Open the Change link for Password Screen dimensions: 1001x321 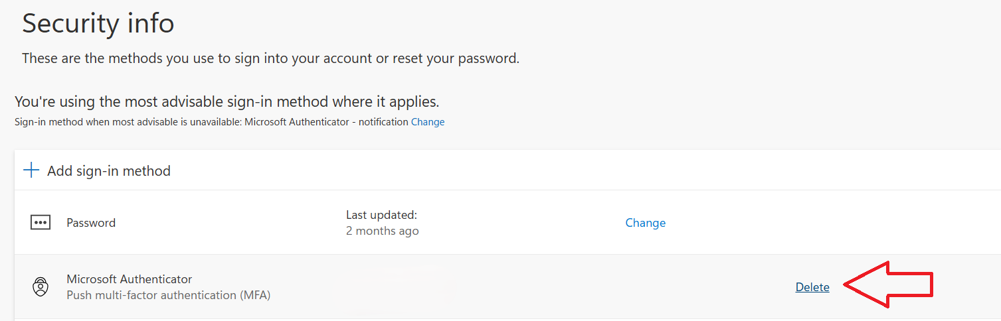pos(645,223)
